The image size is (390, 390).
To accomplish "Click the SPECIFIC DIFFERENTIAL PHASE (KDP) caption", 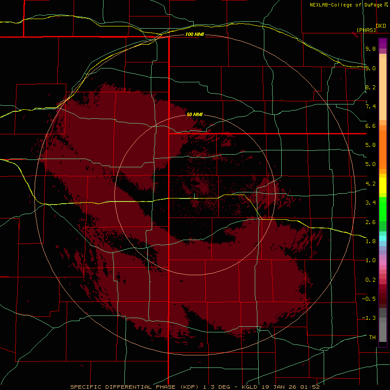I will click(135, 387).
